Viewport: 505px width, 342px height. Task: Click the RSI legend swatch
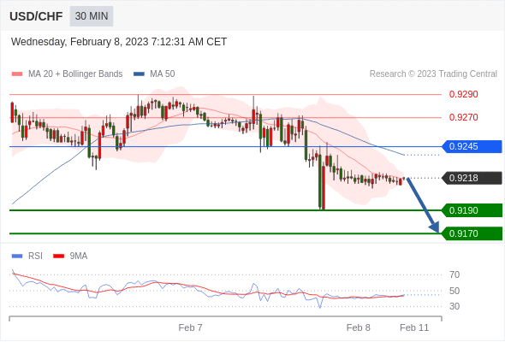pyautogui.click(x=17, y=256)
